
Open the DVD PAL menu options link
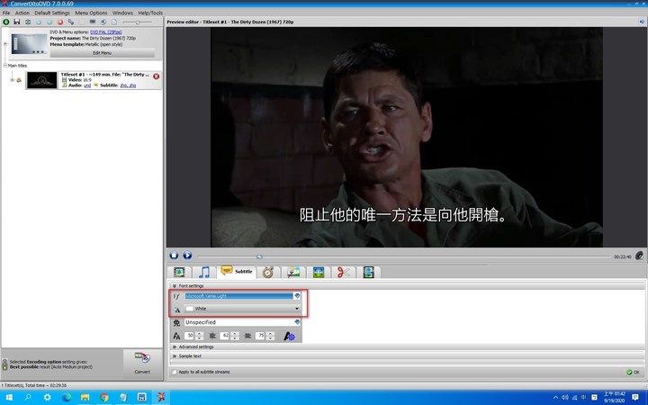(106, 31)
